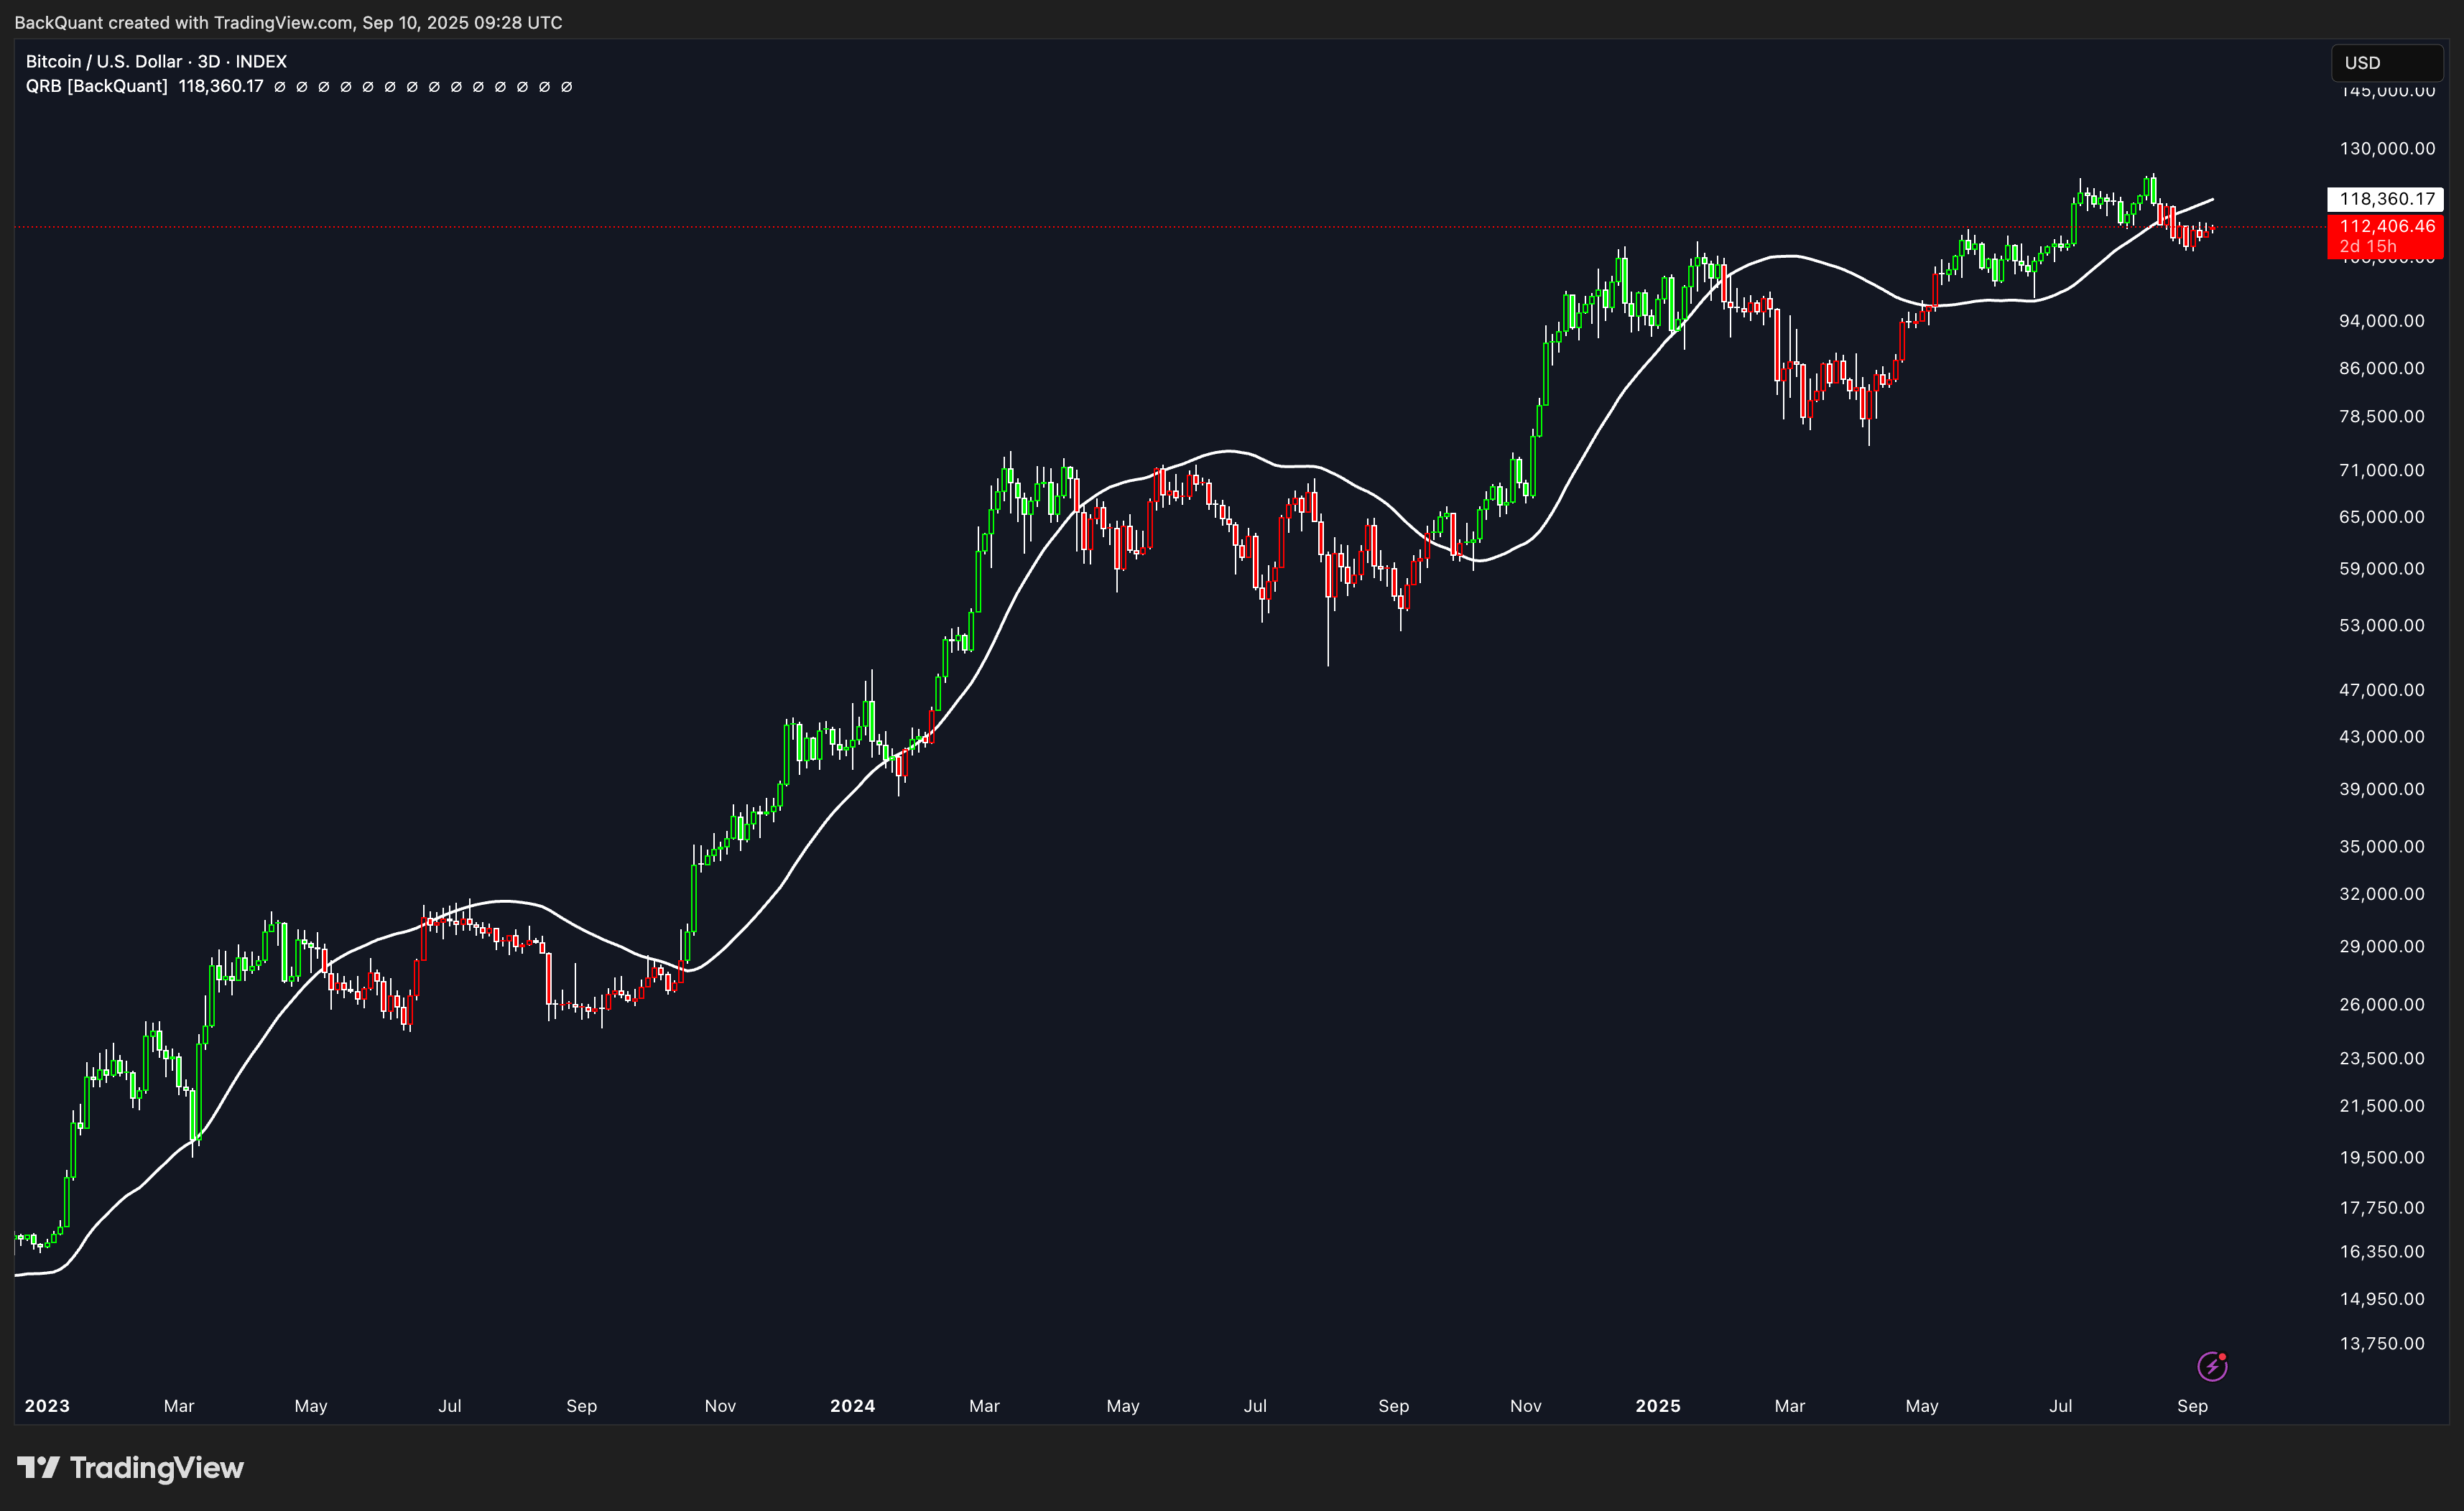Click the Mar label between 2025 and May
This screenshot has width=2464, height=1511.
(x=1789, y=1406)
